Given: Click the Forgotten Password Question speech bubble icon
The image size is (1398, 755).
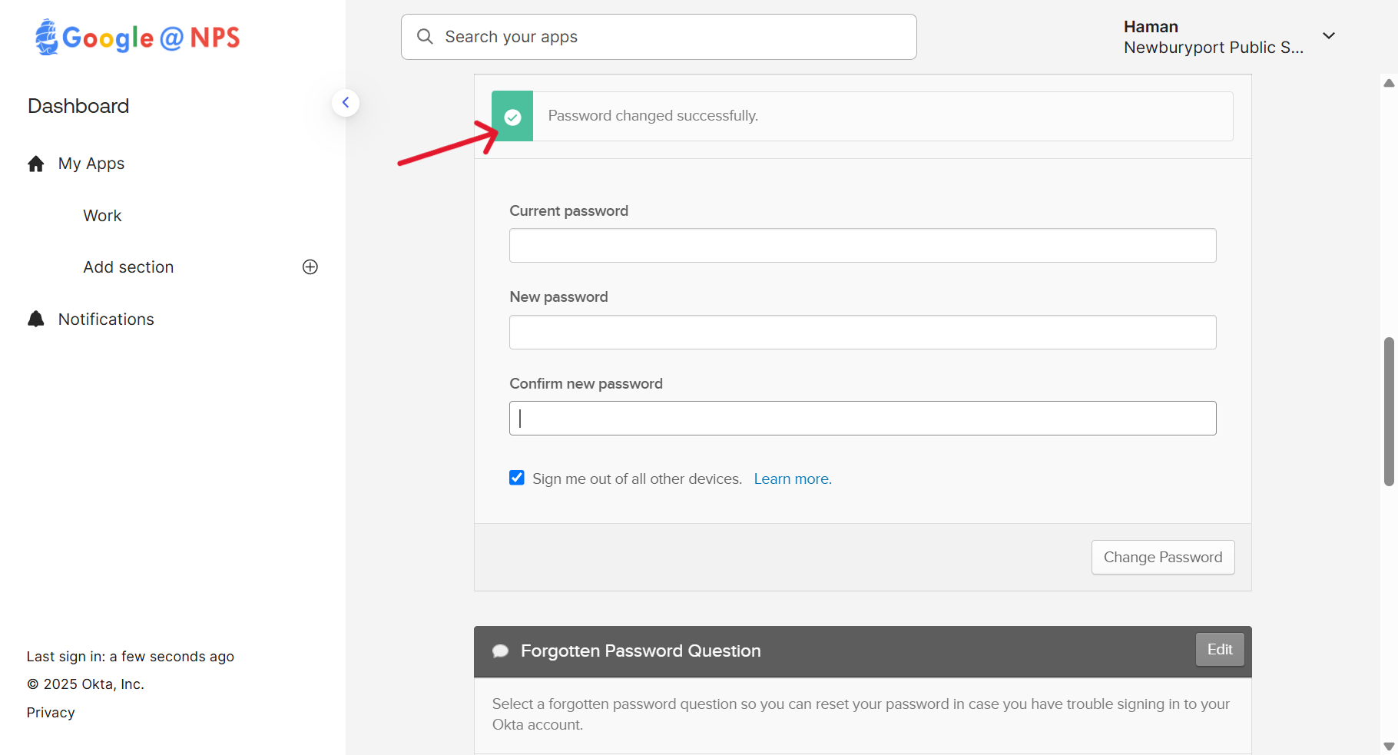Looking at the screenshot, I should 501,651.
